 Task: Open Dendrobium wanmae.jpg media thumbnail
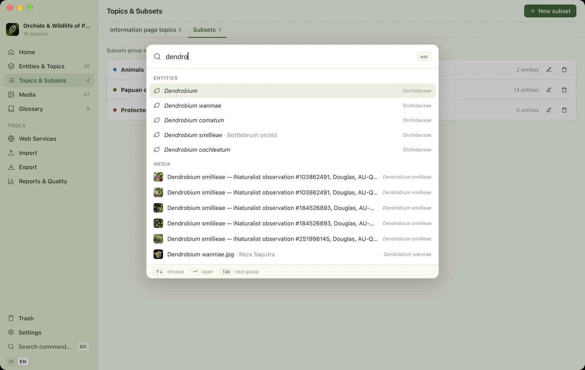(x=158, y=254)
